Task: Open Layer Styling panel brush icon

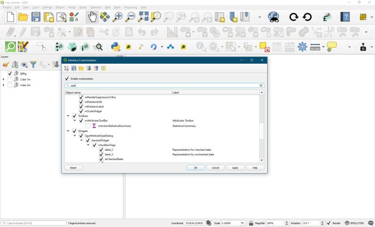Action: (x=6, y=65)
